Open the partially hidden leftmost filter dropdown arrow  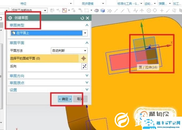7,11
